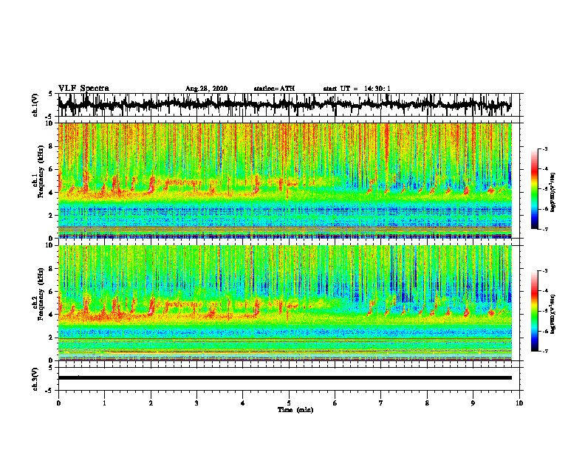585x452 pixels.
Task: Click inside the ch.2 spectrogram panel
Action: [x=284, y=303]
